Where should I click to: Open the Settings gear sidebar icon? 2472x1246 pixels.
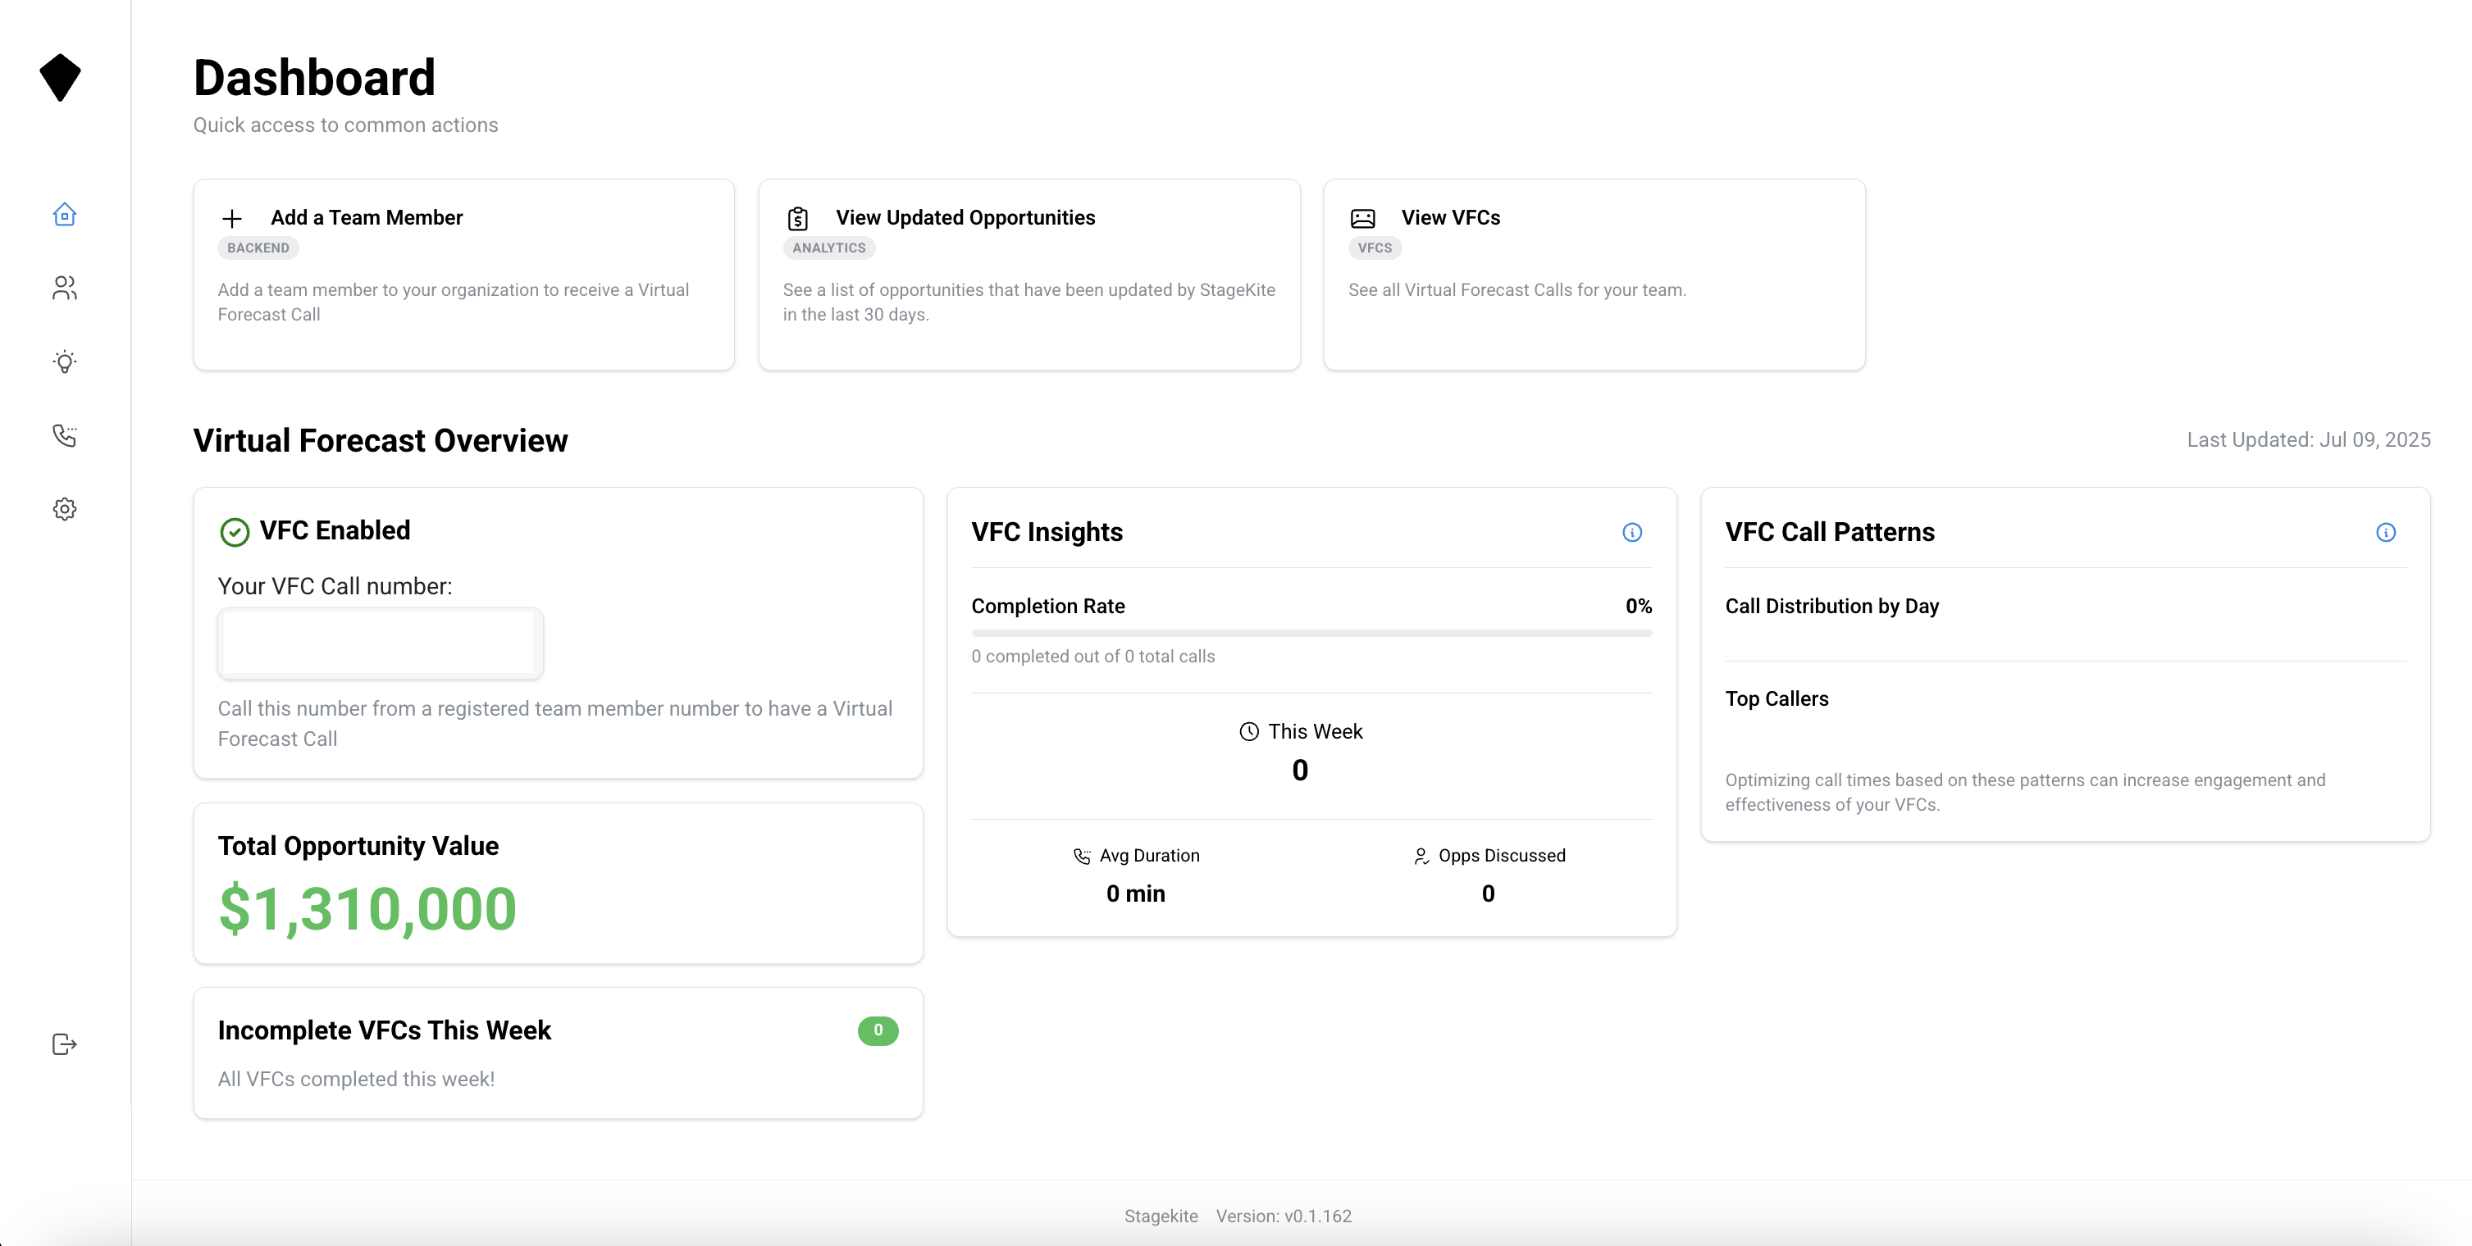coord(64,509)
